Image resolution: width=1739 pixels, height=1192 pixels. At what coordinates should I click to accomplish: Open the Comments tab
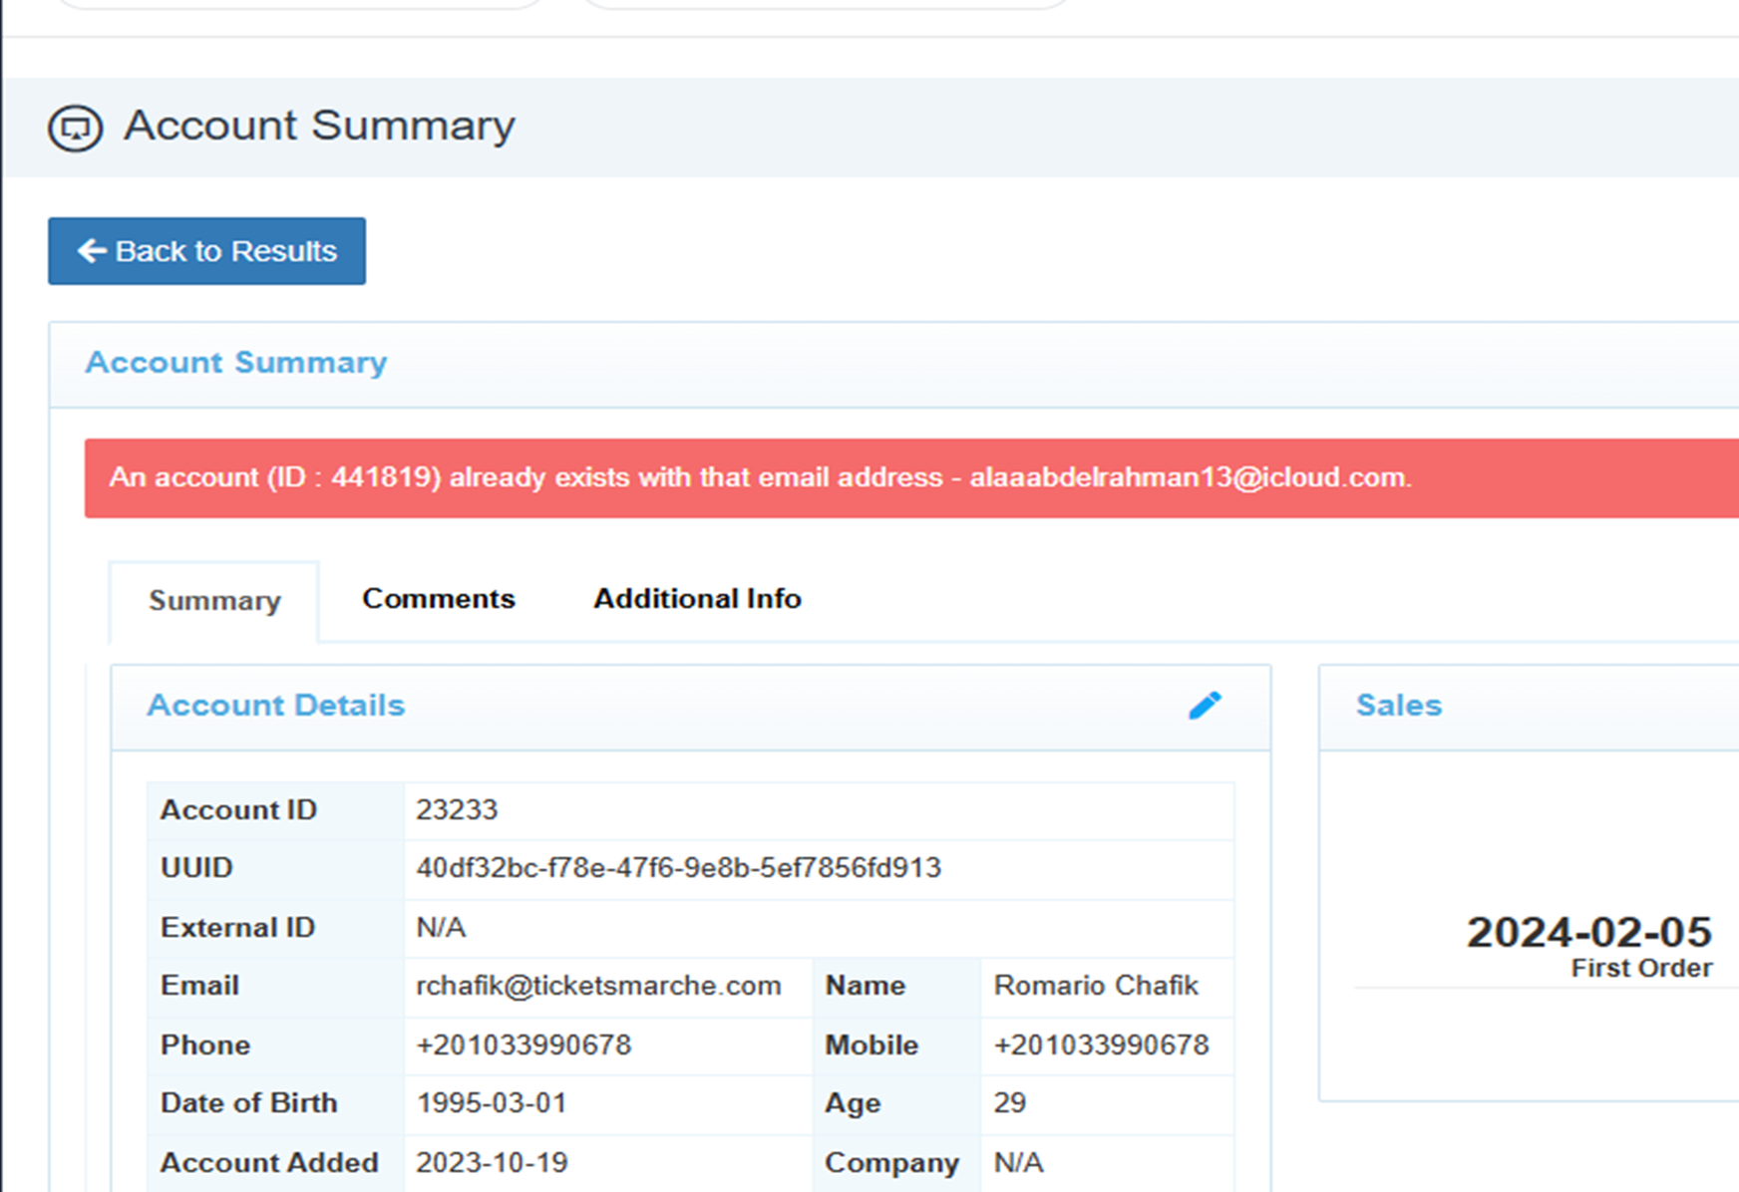438,598
